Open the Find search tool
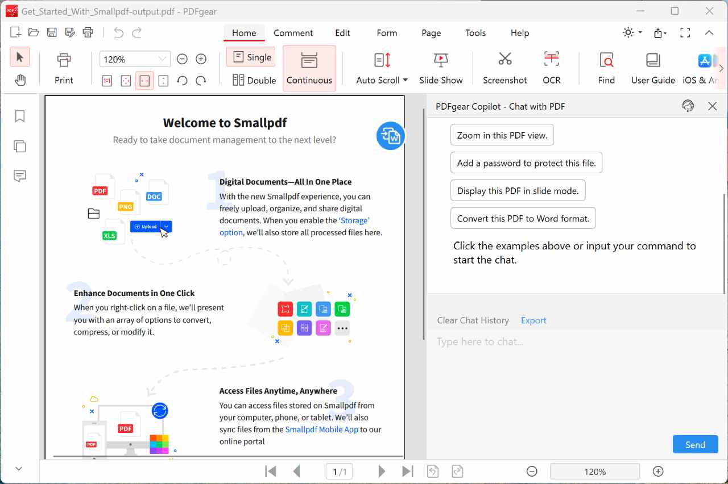This screenshot has width=728, height=484. pos(606,68)
